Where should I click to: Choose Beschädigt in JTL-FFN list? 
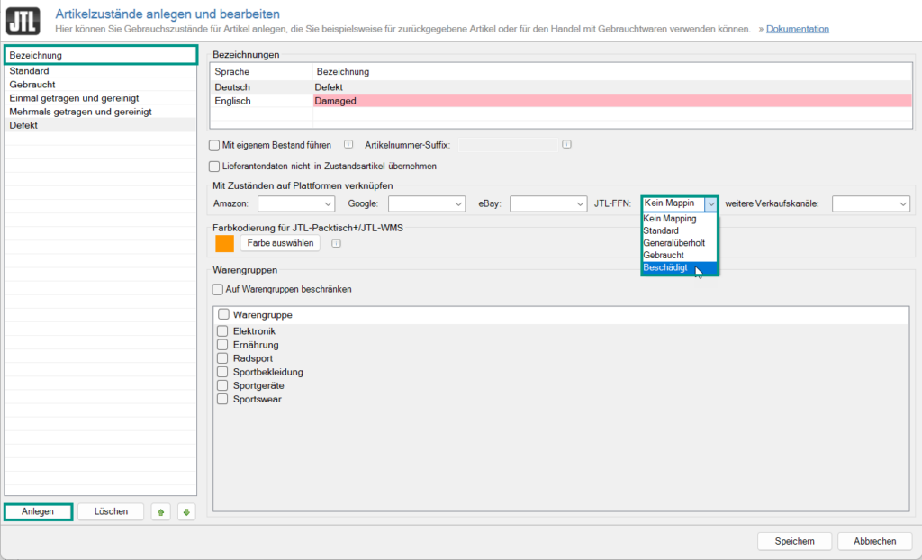[667, 268]
